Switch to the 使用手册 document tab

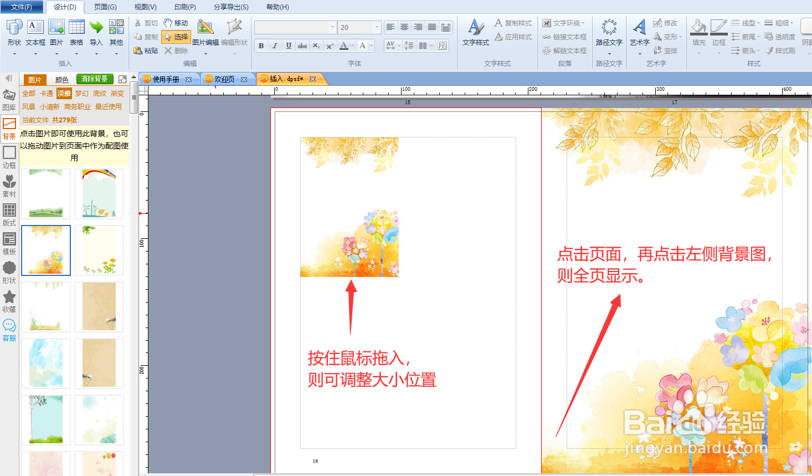point(166,79)
